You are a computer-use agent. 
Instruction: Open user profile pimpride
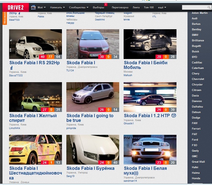(x=71, y=128)
